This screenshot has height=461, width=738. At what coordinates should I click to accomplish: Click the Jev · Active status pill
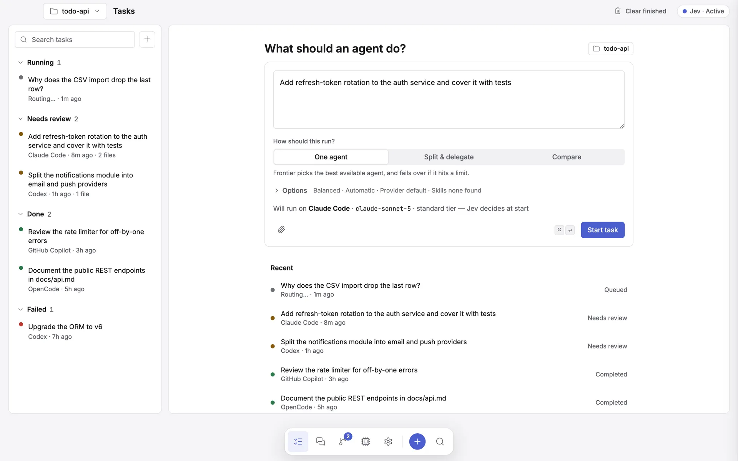(703, 11)
